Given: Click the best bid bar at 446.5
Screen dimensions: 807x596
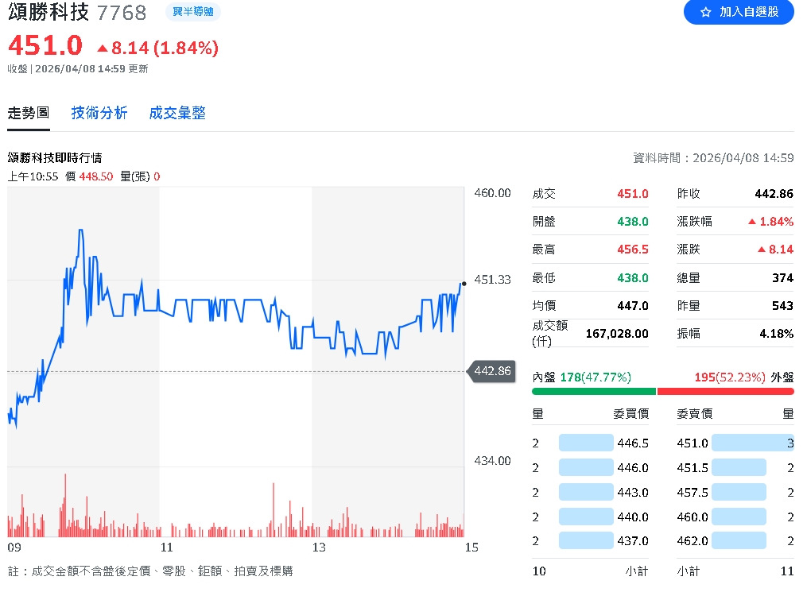Looking at the screenshot, I should (585, 443).
